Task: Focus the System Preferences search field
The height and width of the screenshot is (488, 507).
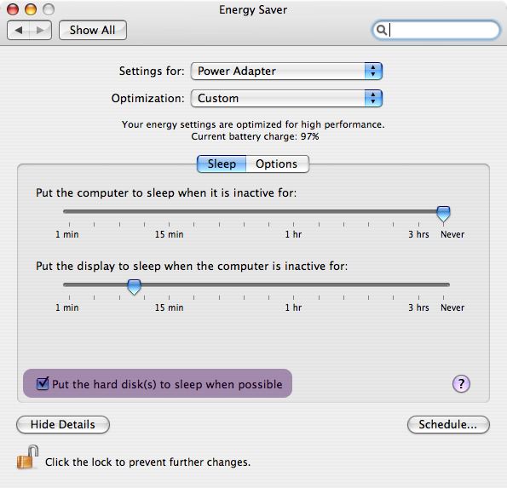Action: pos(436,30)
